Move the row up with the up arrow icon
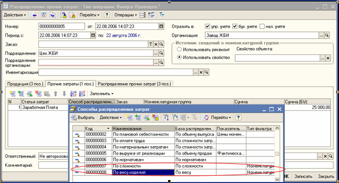Image resolution: width=339 pixels, height=183 pixels. click(x=55, y=94)
